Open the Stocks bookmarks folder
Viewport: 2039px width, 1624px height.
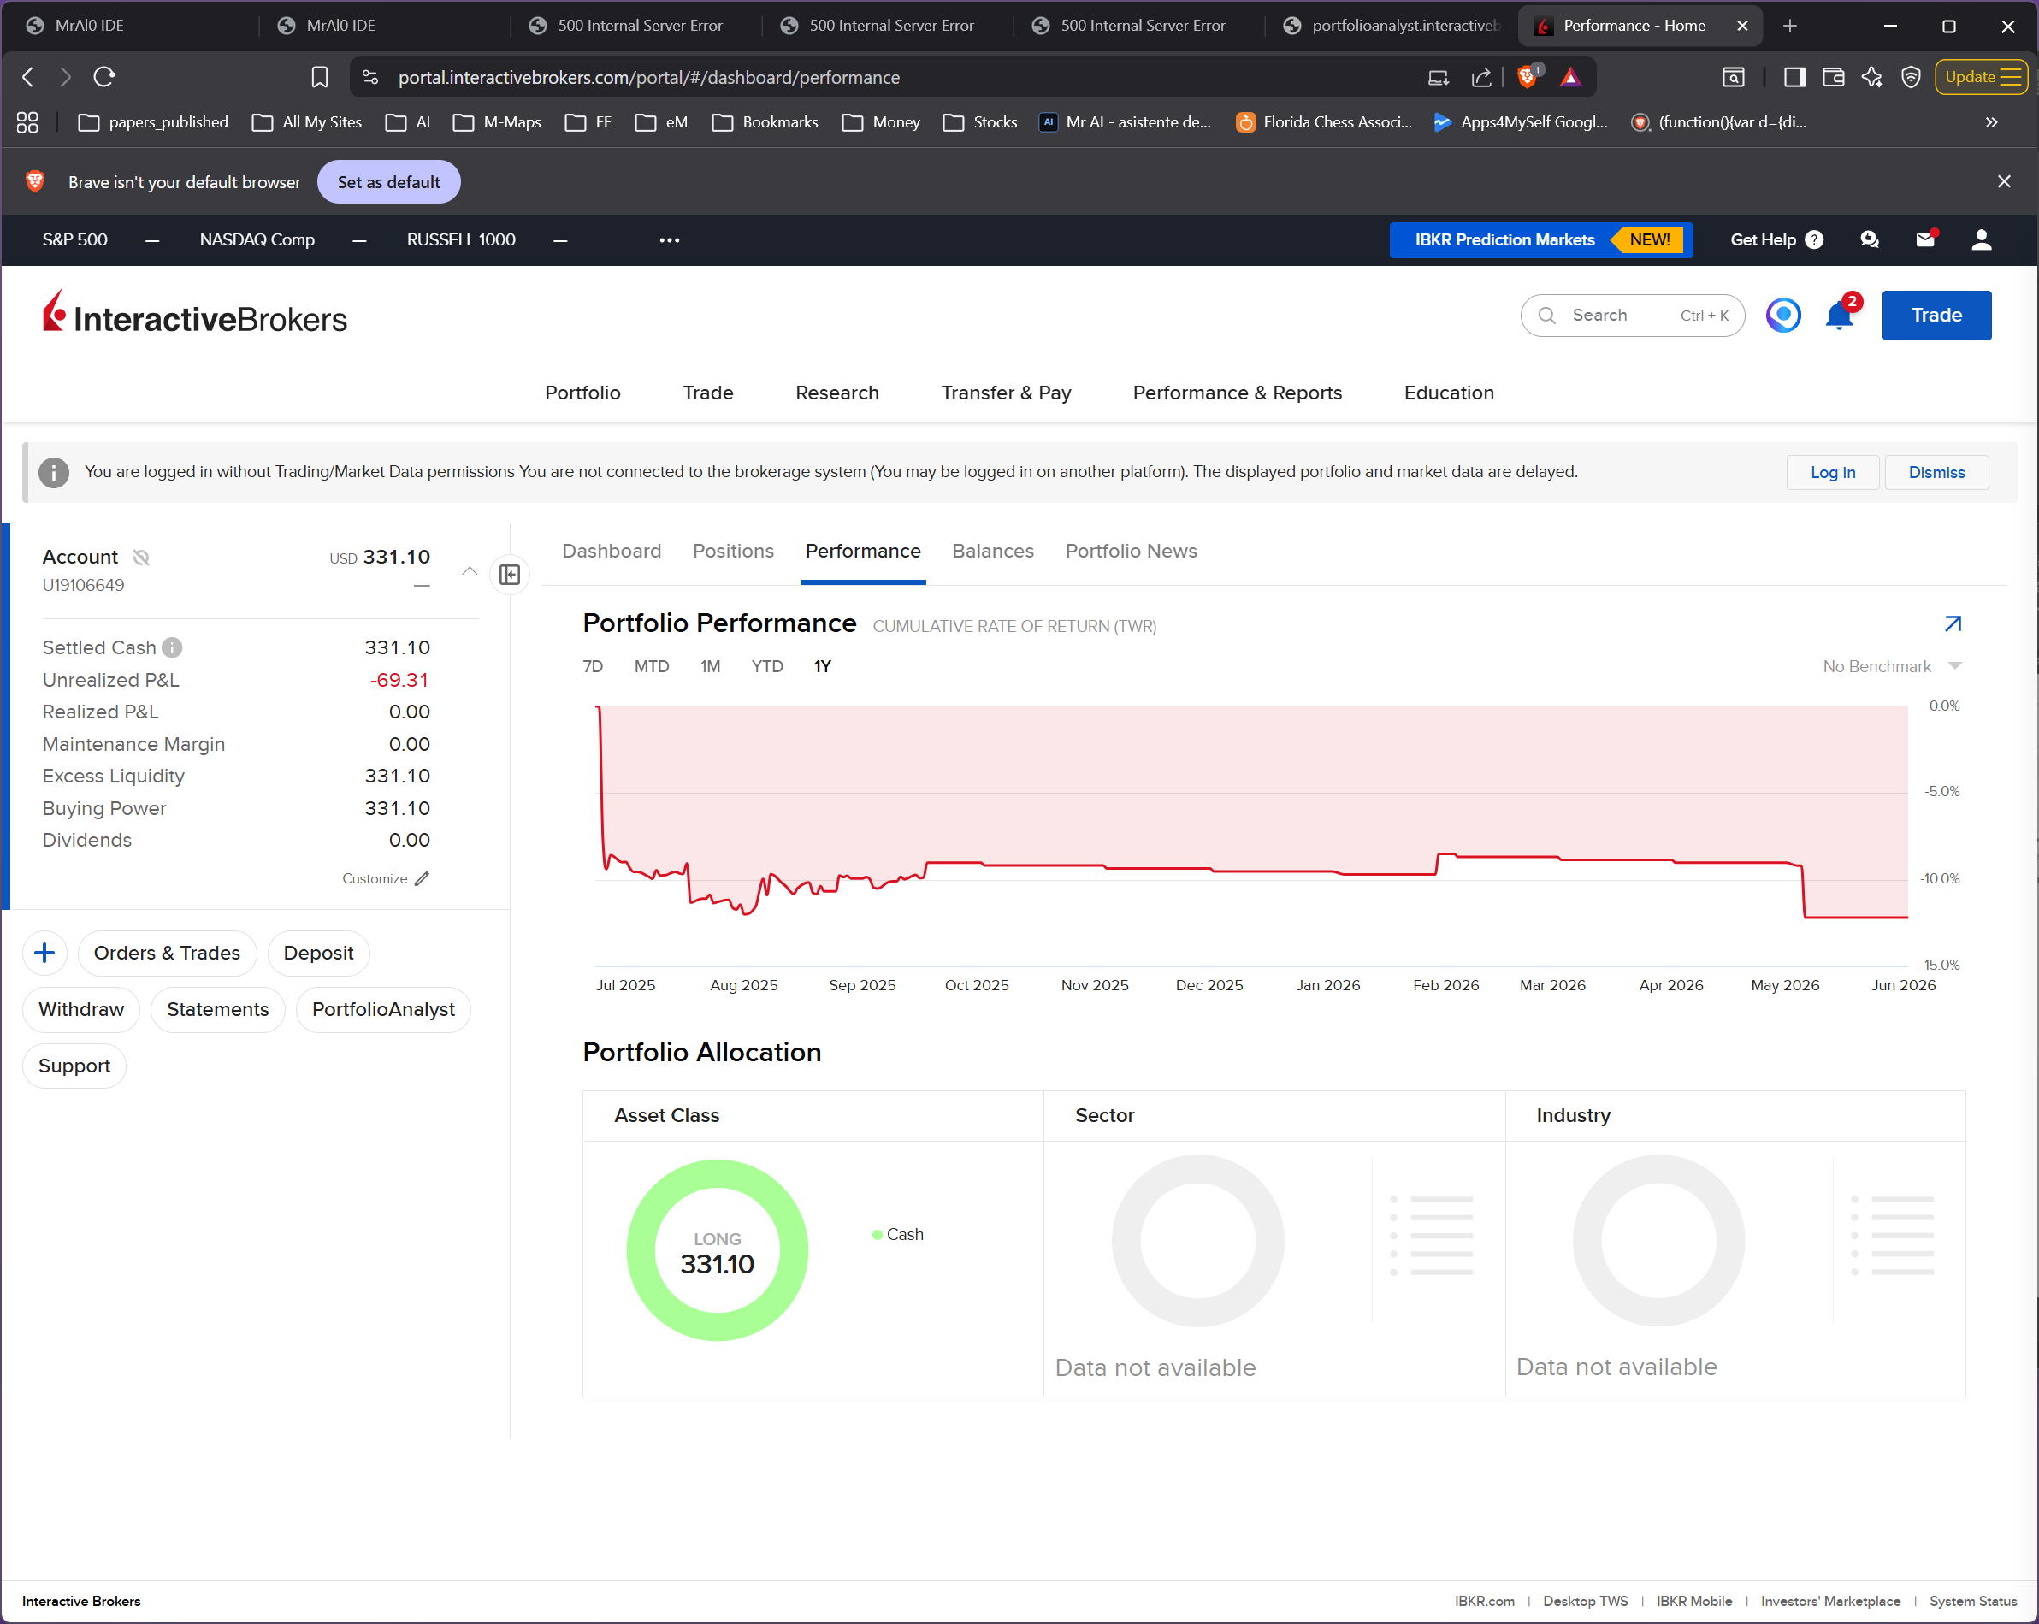point(981,122)
